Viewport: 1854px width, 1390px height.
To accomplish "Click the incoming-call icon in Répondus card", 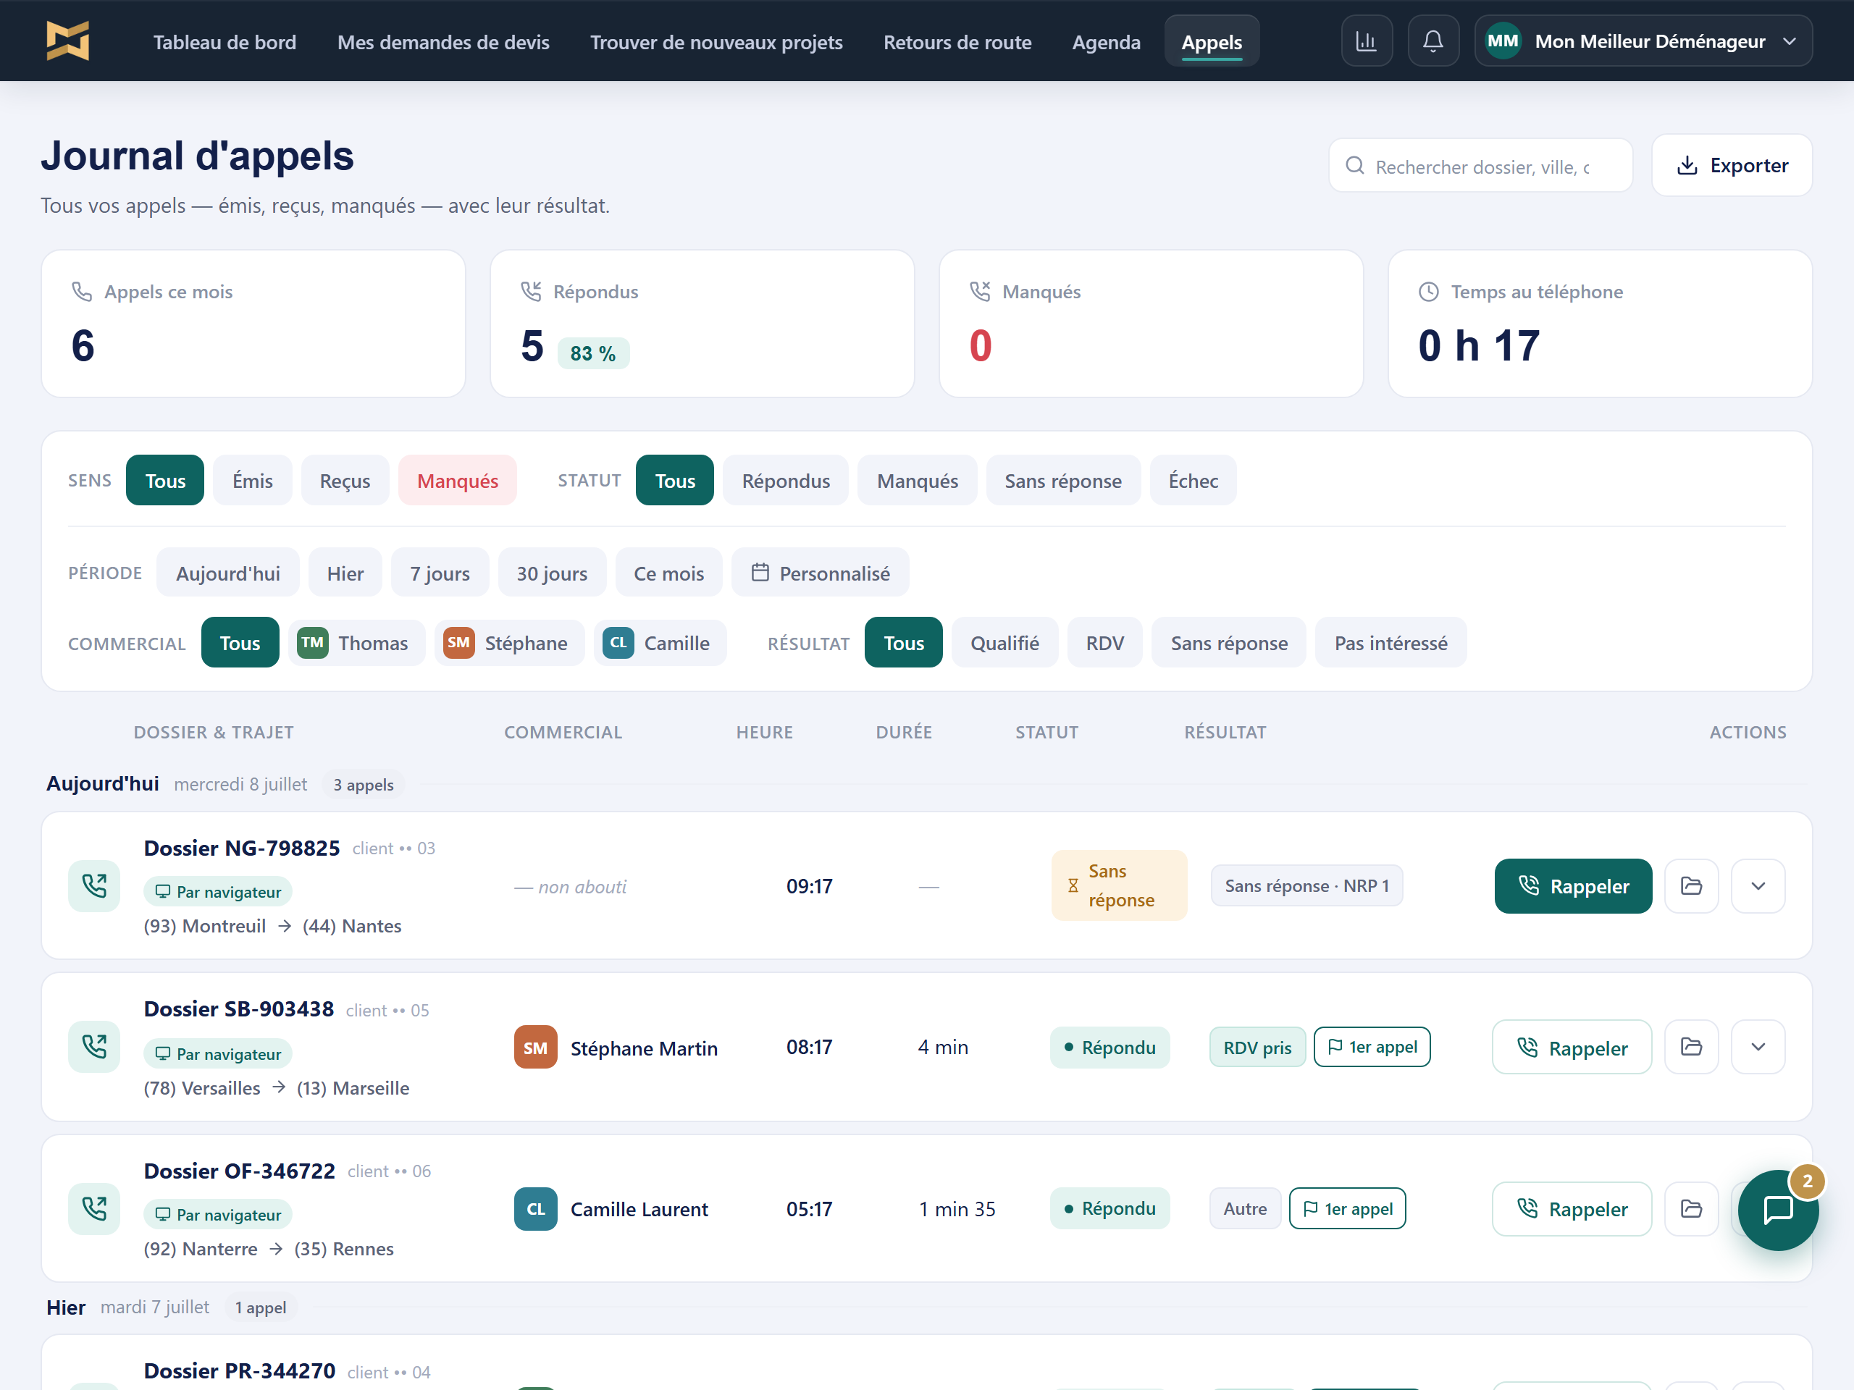I will [x=531, y=292].
